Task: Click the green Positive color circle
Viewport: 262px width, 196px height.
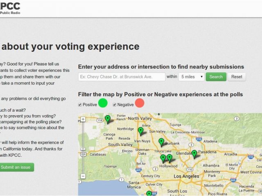Action: tap(103, 103)
